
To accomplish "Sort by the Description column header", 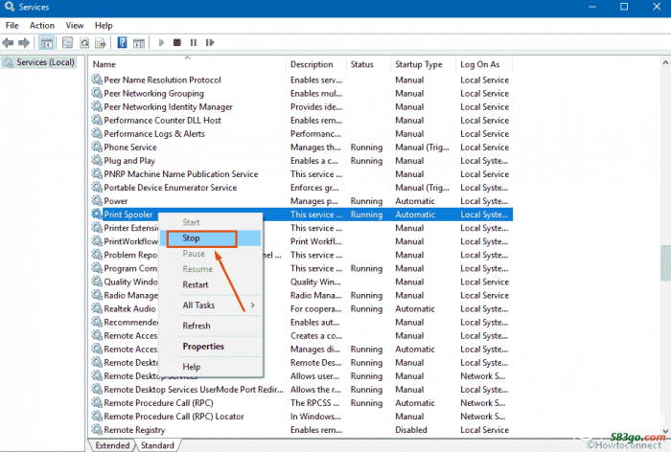I will 315,64.
